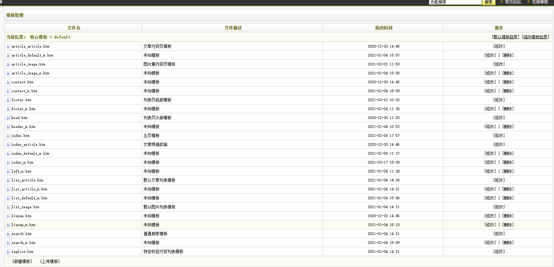Delete the index_m.htm template
Image resolution: width=554 pixels, height=267 pixels.
(508, 162)
